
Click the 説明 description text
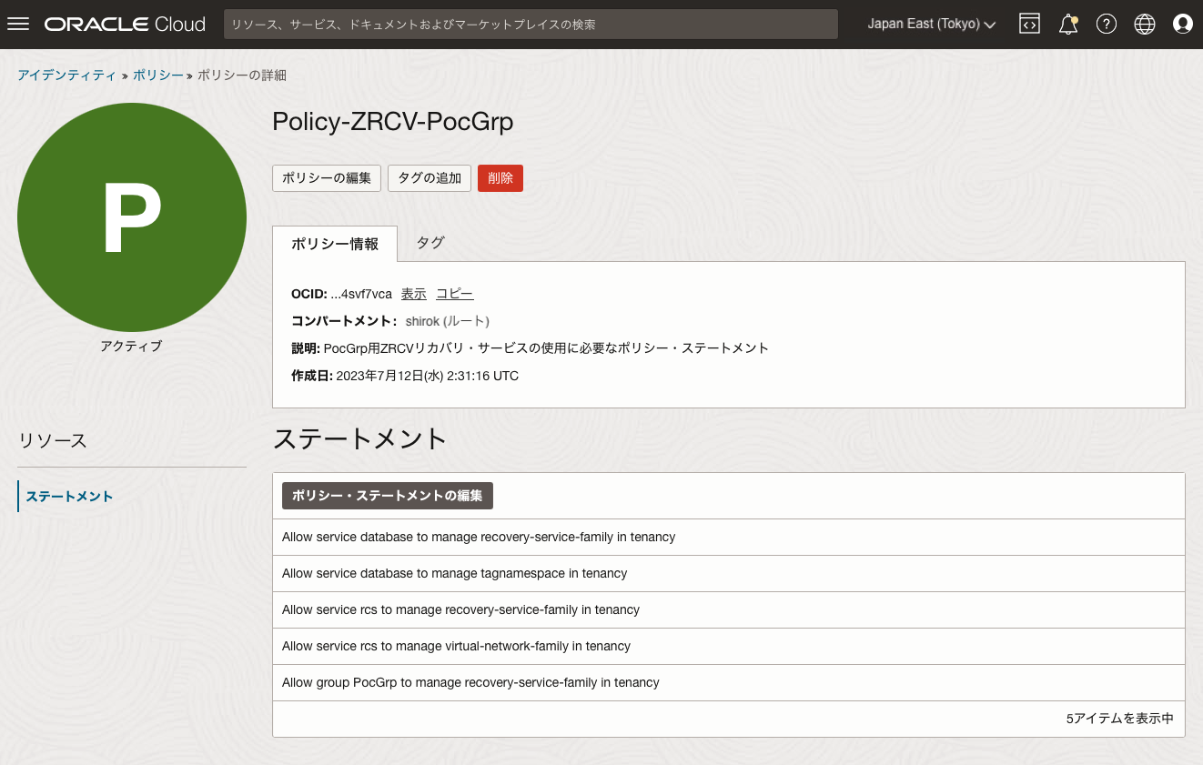click(546, 348)
